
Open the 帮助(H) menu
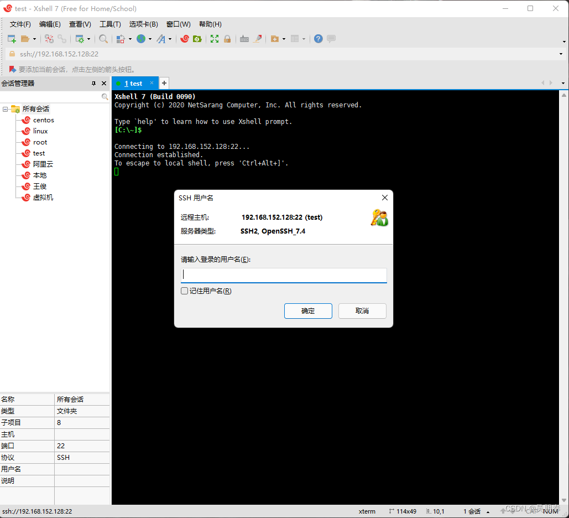coord(210,24)
